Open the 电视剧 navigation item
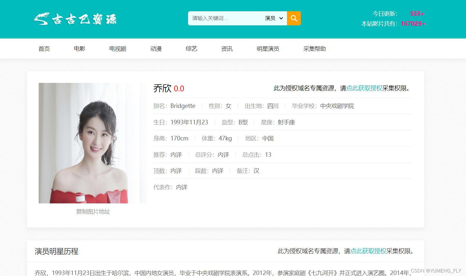The width and height of the screenshot is (466, 276). tap(118, 49)
